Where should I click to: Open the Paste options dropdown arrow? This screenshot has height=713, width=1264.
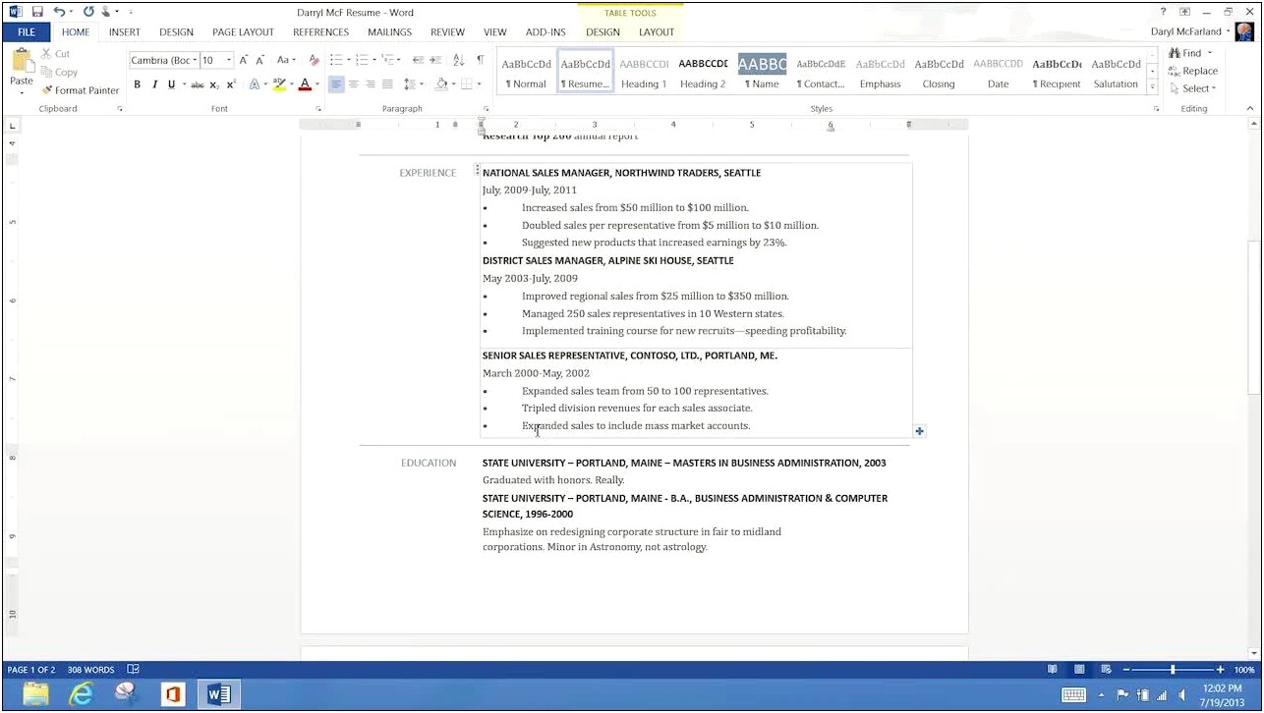pyautogui.click(x=21, y=91)
